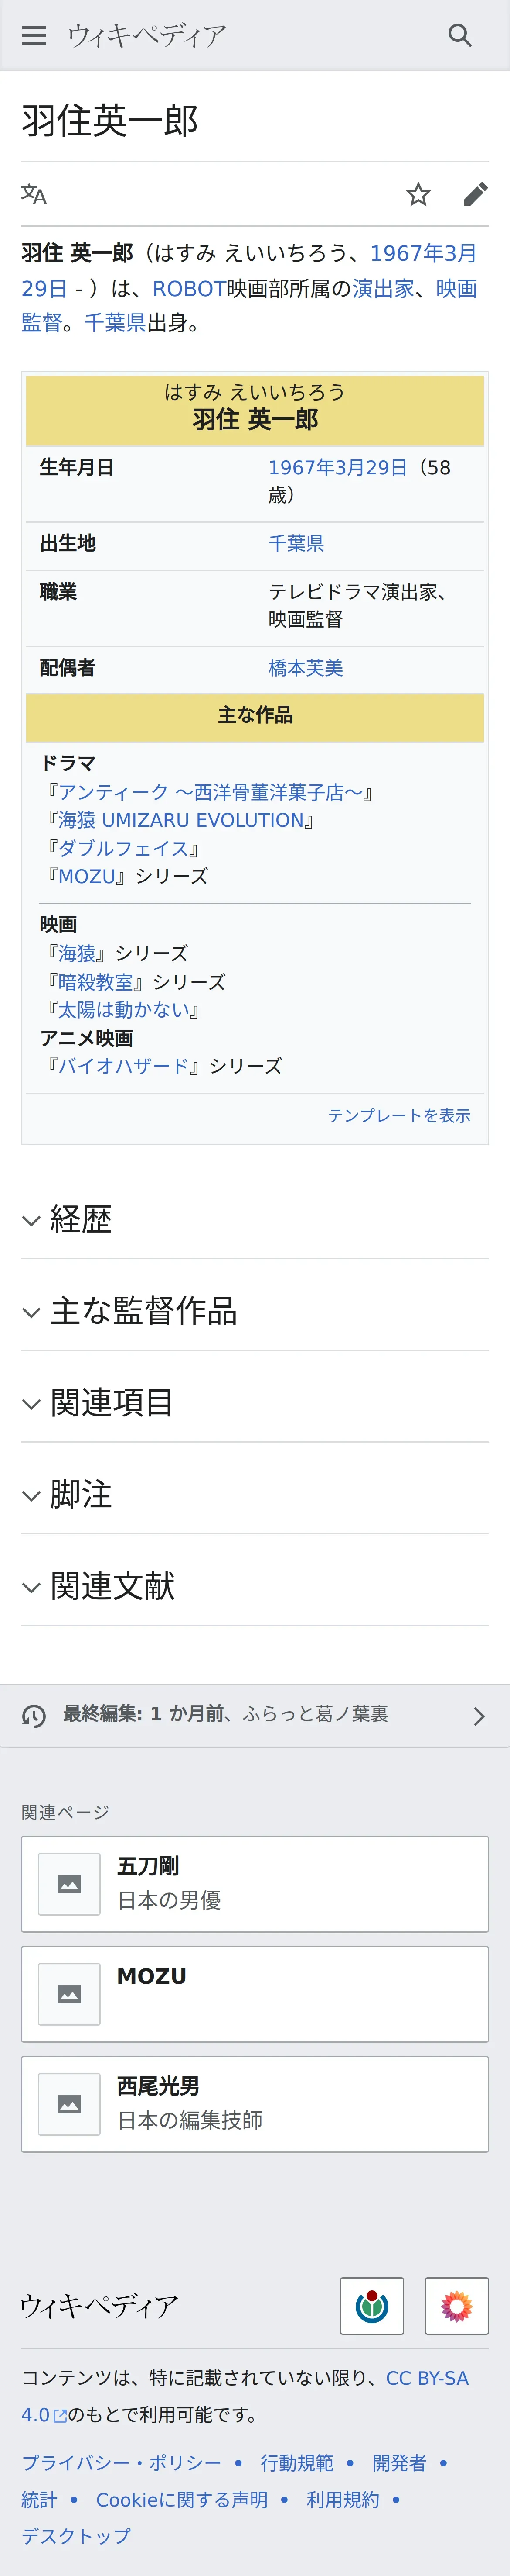Open the Wikimedia Foundation logo
This screenshot has height=2576, width=510.
(x=371, y=2305)
